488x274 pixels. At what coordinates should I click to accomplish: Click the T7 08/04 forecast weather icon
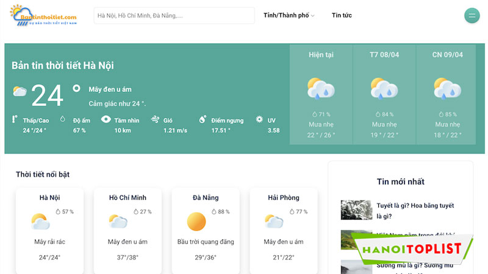(x=384, y=89)
